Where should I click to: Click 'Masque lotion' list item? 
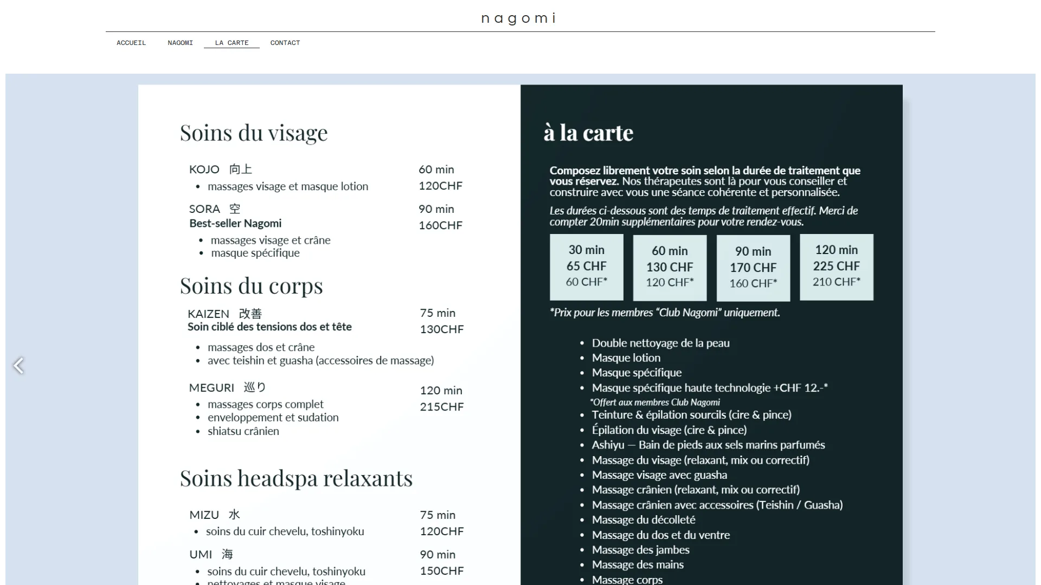[x=626, y=357]
